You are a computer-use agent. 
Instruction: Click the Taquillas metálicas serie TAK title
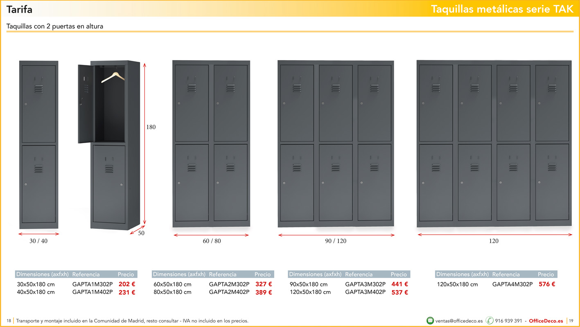coord(502,9)
